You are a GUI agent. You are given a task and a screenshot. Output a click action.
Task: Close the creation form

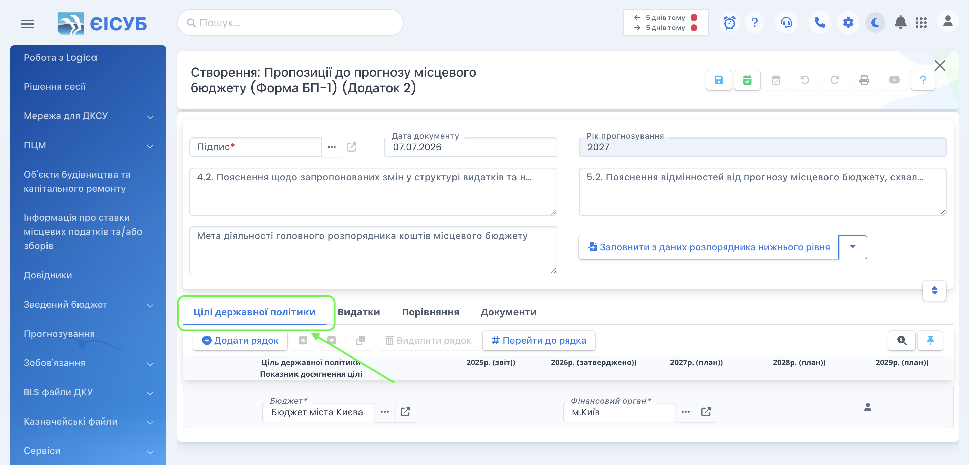(940, 66)
